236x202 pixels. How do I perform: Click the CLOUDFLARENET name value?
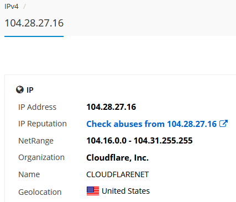(x=117, y=174)
